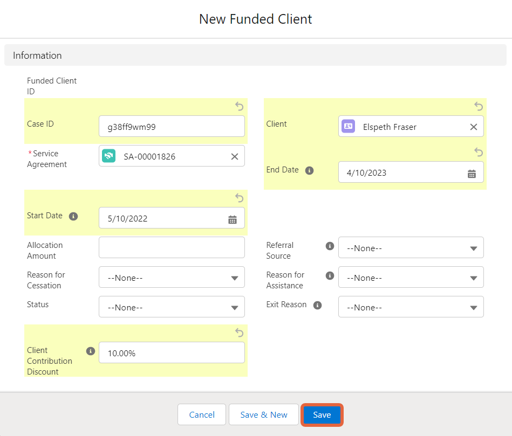Image resolution: width=512 pixels, height=436 pixels.
Task: Open the Referral Source dropdown
Action: click(411, 247)
